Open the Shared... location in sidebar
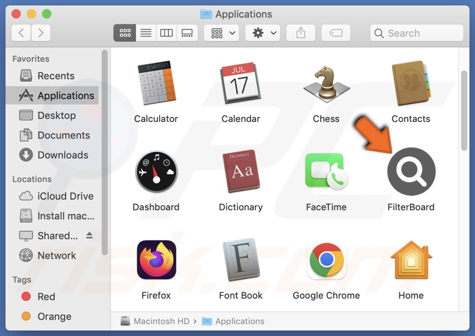Viewport: 475px width, 336px height. pos(49,236)
